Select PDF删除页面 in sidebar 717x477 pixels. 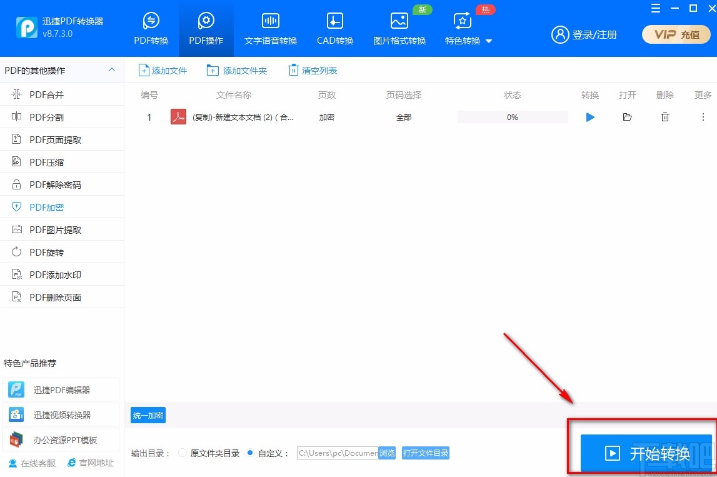62,298
